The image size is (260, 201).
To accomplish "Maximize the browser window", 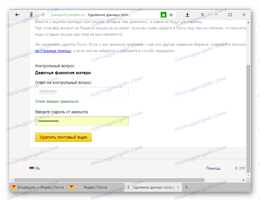I will pyautogui.click(x=230, y=15).
